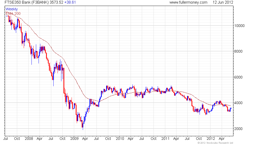Viewport: 255px width, 145px height.
Task: Click the 6000 price axis label
Action: [238, 77]
